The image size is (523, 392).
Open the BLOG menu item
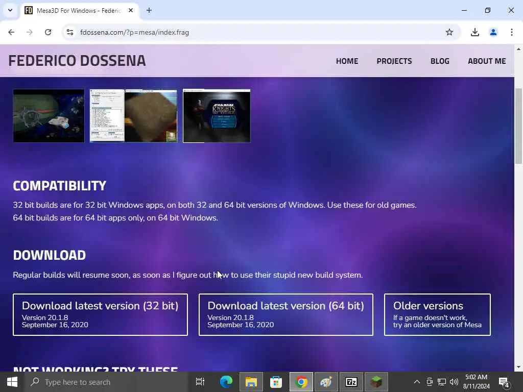coord(440,61)
